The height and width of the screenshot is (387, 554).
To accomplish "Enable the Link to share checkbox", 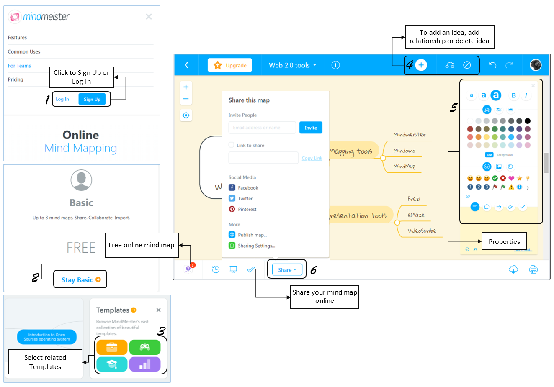I will tap(231, 145).
